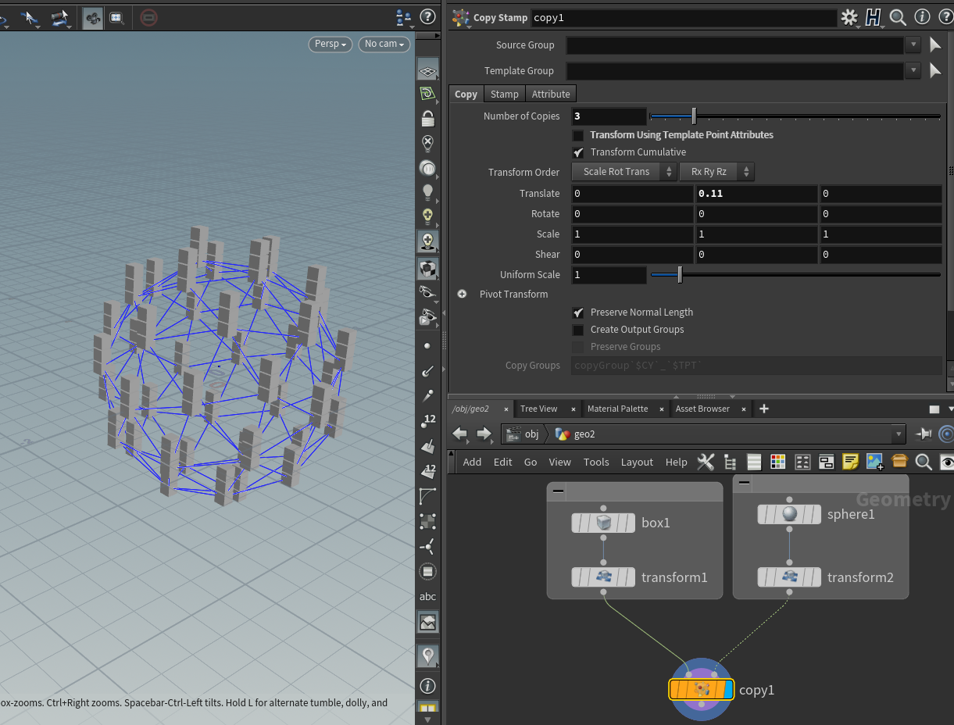Uncheck the Transform Cumulative checkbox
The width and height of the screenshot is (954, 725).
(x=578, y=152)
